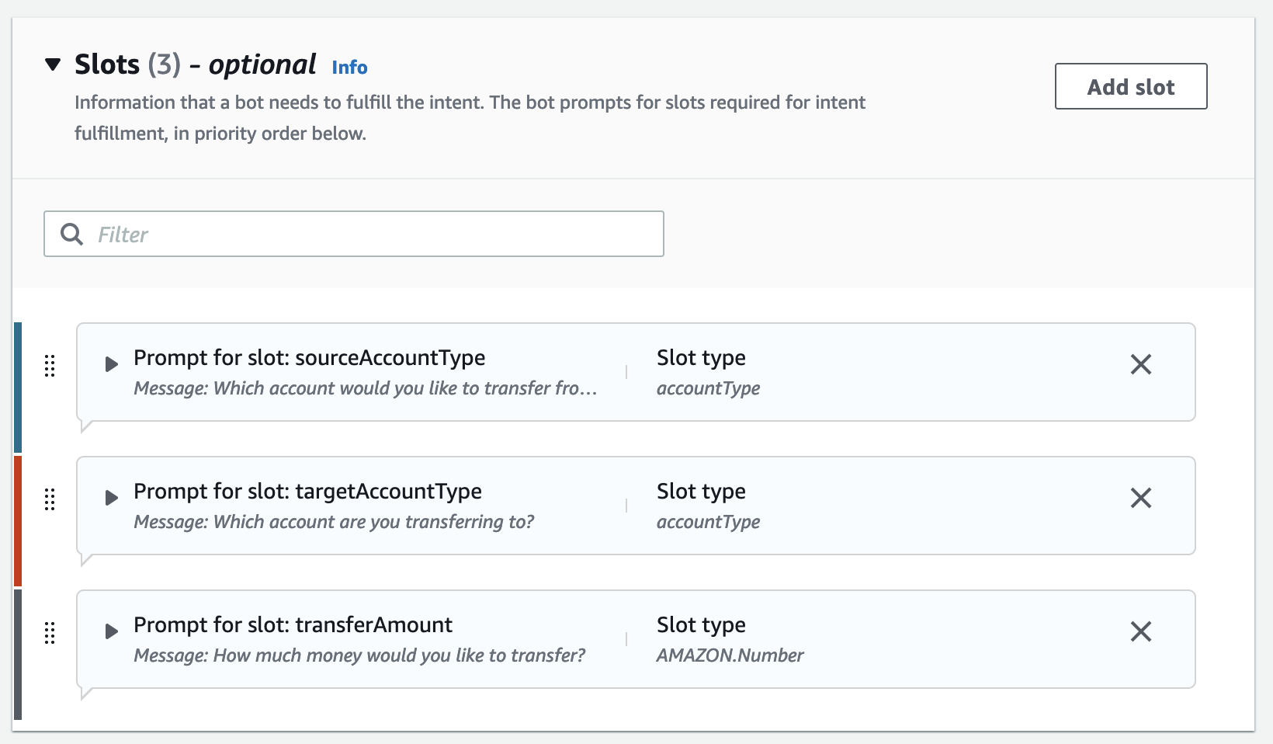
Task: Focus the Filter slots text field
Action: 373,234
